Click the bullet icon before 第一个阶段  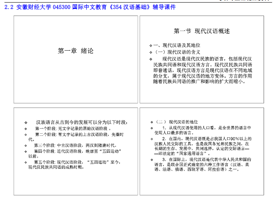click(x=26, y=129)
